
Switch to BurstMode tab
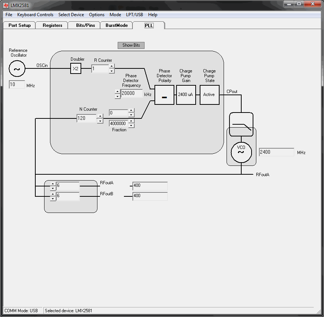click(117, 25)
